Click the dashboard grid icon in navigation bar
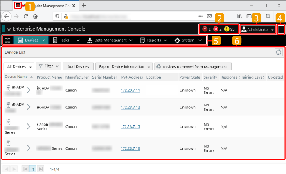Image resolution: width=286 pixels, height=174 pixels. pyautogui.click(x=7, y=40)
